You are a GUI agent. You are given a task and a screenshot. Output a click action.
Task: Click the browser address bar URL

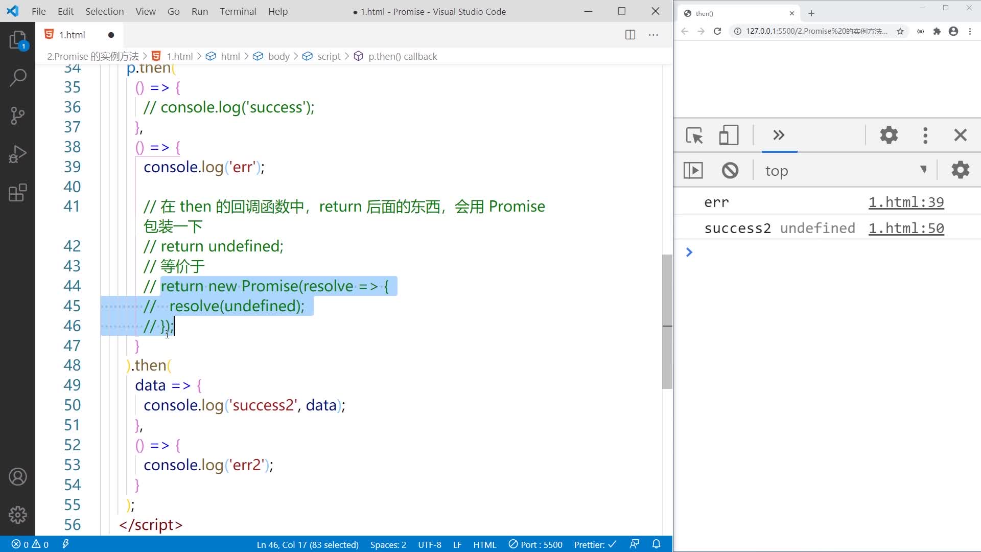coord(816,31)
